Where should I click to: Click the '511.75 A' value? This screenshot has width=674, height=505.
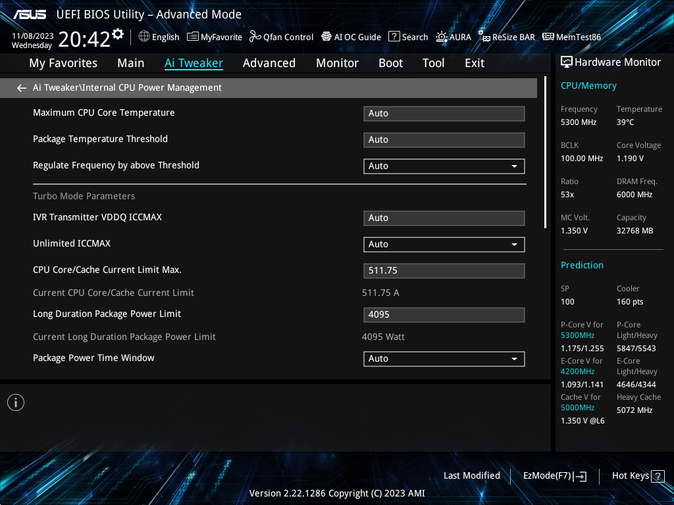[x=380, y=293]
